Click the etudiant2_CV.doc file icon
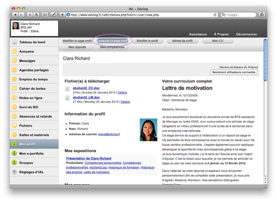The width and height of the screenshot is (277, 202). tap(68, 89)
